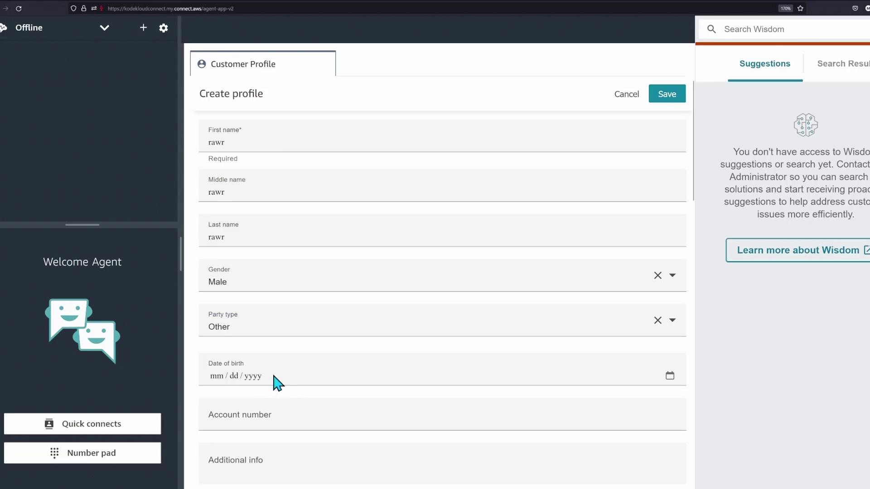Bookmark page with the star icon
The width and height of the screenshot is (870, 489).
coord(800,9)
